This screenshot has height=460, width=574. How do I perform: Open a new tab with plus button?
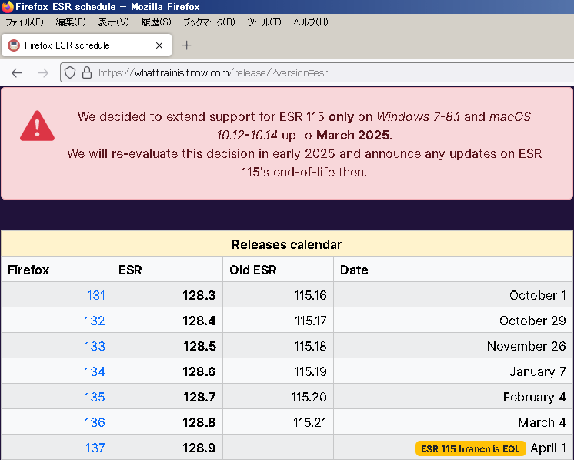[187, 45]
